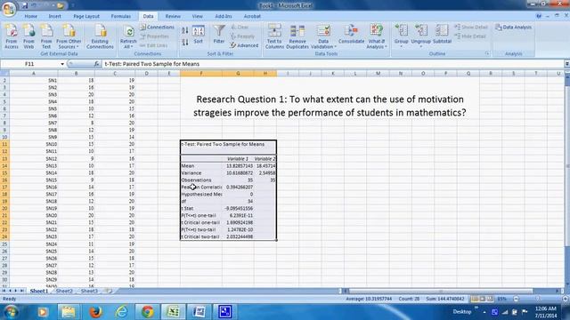Click the Insert Function fx button
The image size is (570, 320).
[96, 64]
